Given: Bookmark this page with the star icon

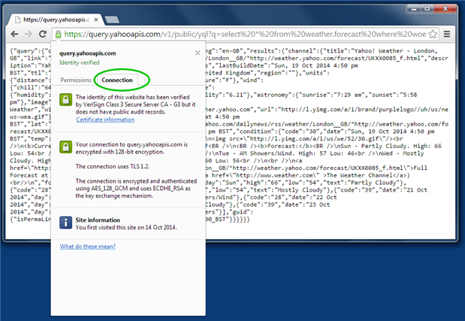Looking at the screenshot, I should coord(433,34).
